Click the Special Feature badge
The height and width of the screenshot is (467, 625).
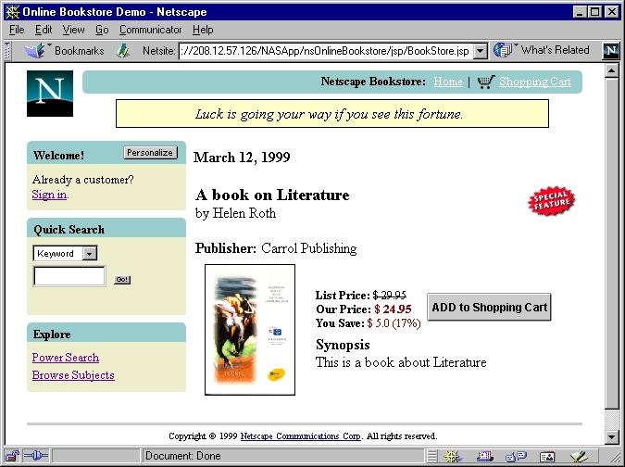point(552,200)
